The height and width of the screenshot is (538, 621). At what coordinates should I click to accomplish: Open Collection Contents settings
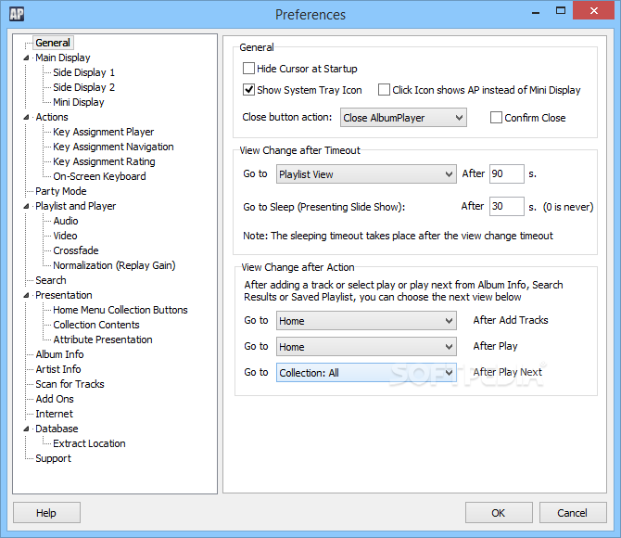point(96,325)
